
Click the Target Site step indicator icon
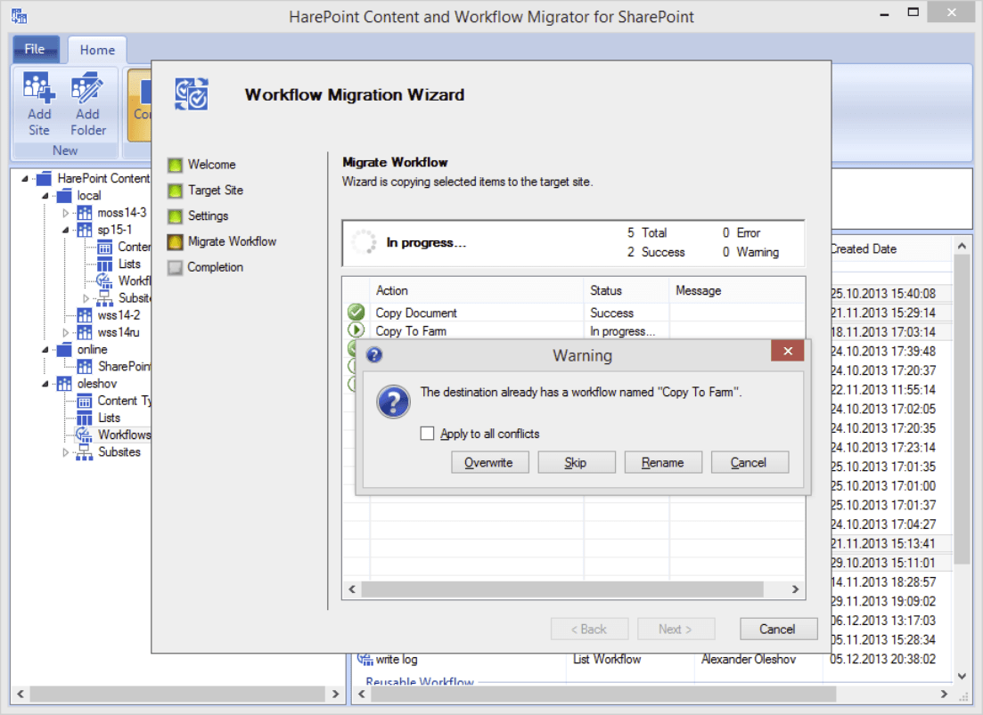[x=175, y=191]
